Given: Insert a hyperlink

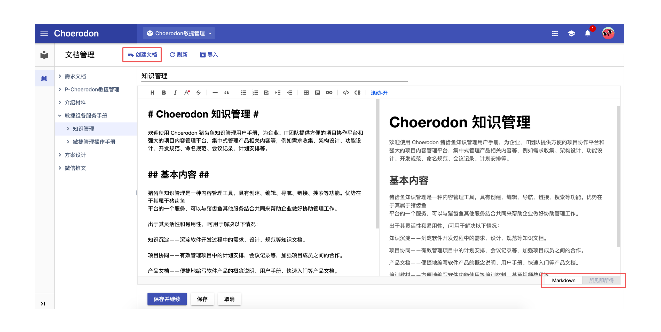Looking at the screenshot, I should pyautogui.click(x=329, y=93).
